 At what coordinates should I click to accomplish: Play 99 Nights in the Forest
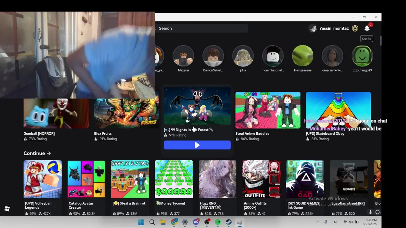pyautogui.click(x=197, y=145)
